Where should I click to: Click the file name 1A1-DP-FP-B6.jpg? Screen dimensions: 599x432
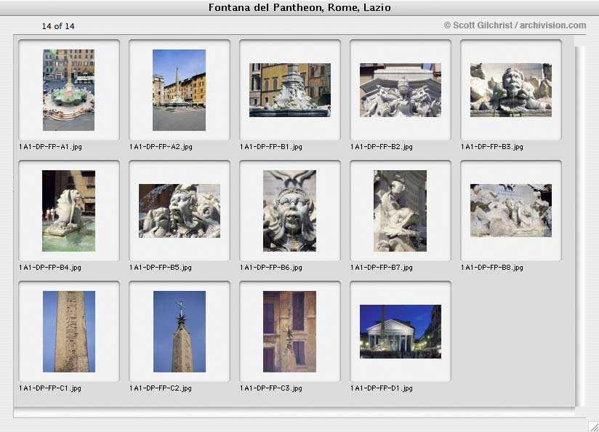click(271, 268)
